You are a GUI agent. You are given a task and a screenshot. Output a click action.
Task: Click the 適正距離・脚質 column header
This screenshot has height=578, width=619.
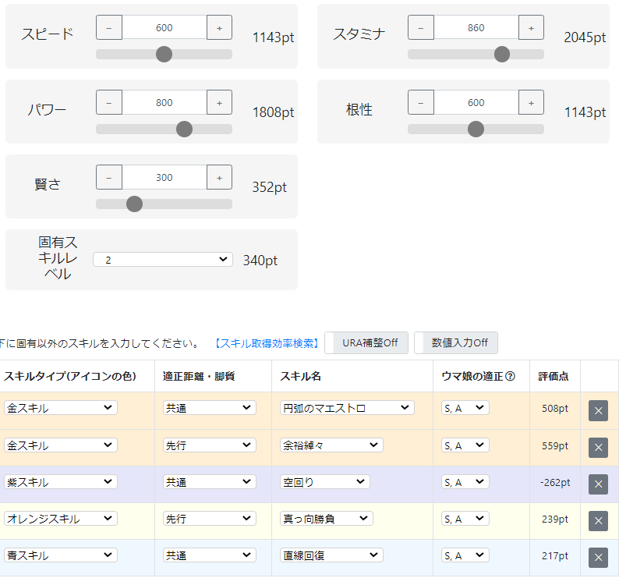[199, 376]
